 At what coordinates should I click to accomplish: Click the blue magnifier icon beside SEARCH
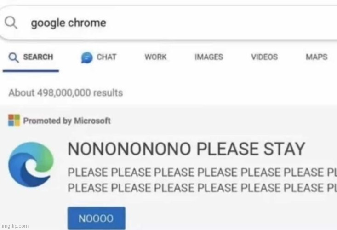[14, 57]
